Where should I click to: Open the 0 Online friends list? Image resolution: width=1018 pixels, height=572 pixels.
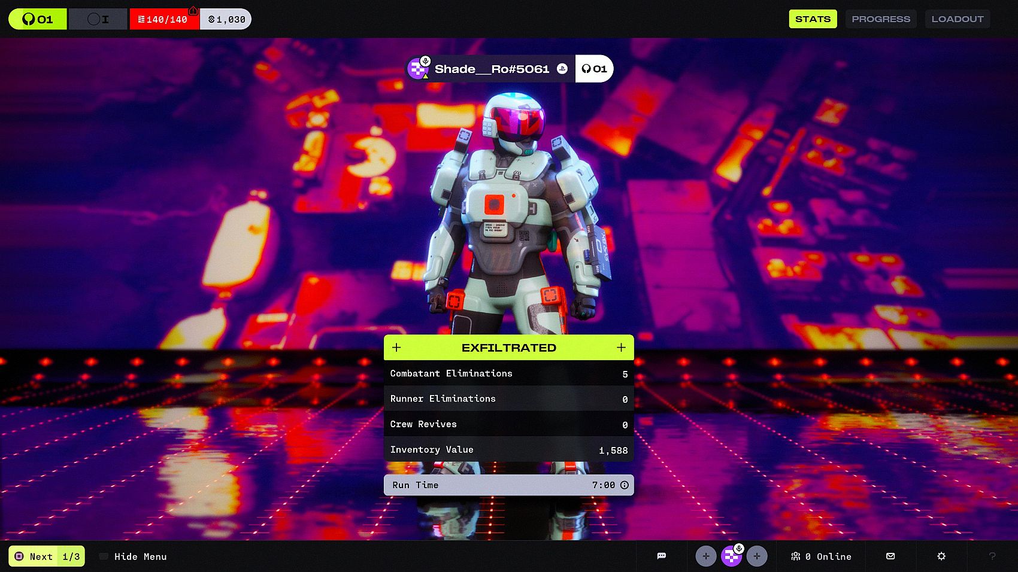coord(821,556)
